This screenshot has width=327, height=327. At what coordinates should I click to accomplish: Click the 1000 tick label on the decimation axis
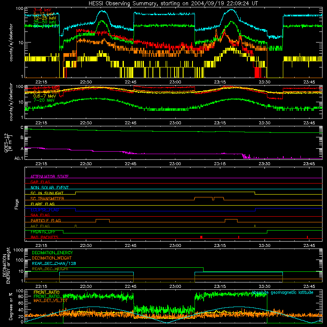click(x=18, y=250)
